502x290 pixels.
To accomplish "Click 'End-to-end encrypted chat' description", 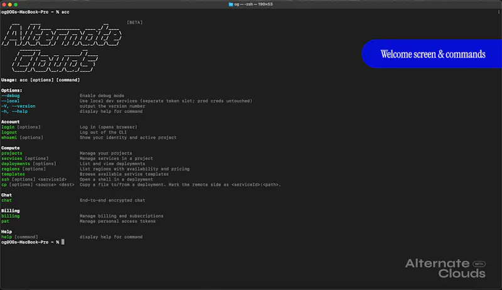I will click(112, 200).
